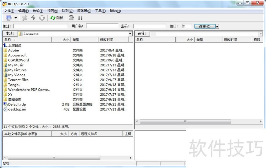Screen dimensions: 266x168
Task: Open the 文件(F) menu
Action: [9, 11]
